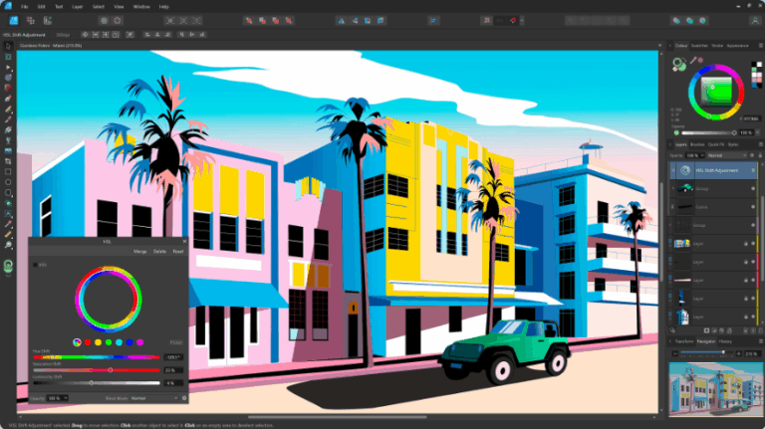
Task: Select the all-colours channel circle in HSL
Action: pyautogui.click(x=77, y=342)
